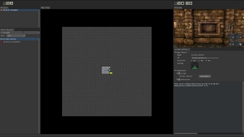The height and width of the screenshot is (137, 244).
Task: Toggle the controller component checkbox
Action: (x=179, y=80)
